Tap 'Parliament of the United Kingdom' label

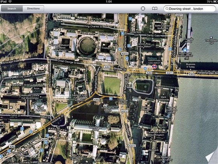(x=156, y=134)
